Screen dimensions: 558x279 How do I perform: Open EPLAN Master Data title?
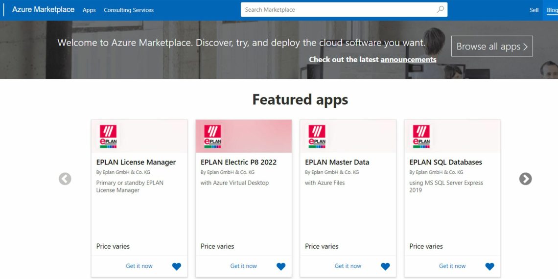point(337,162)
